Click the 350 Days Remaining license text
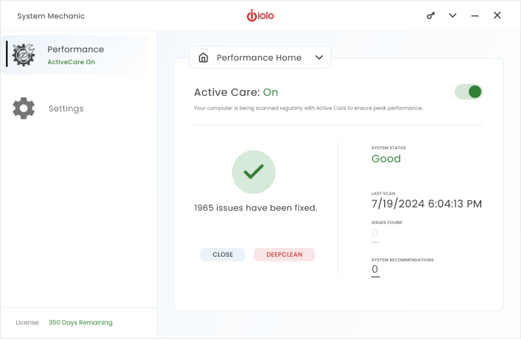The width and height of the screenshot is (521, 339). pos(81,323)
